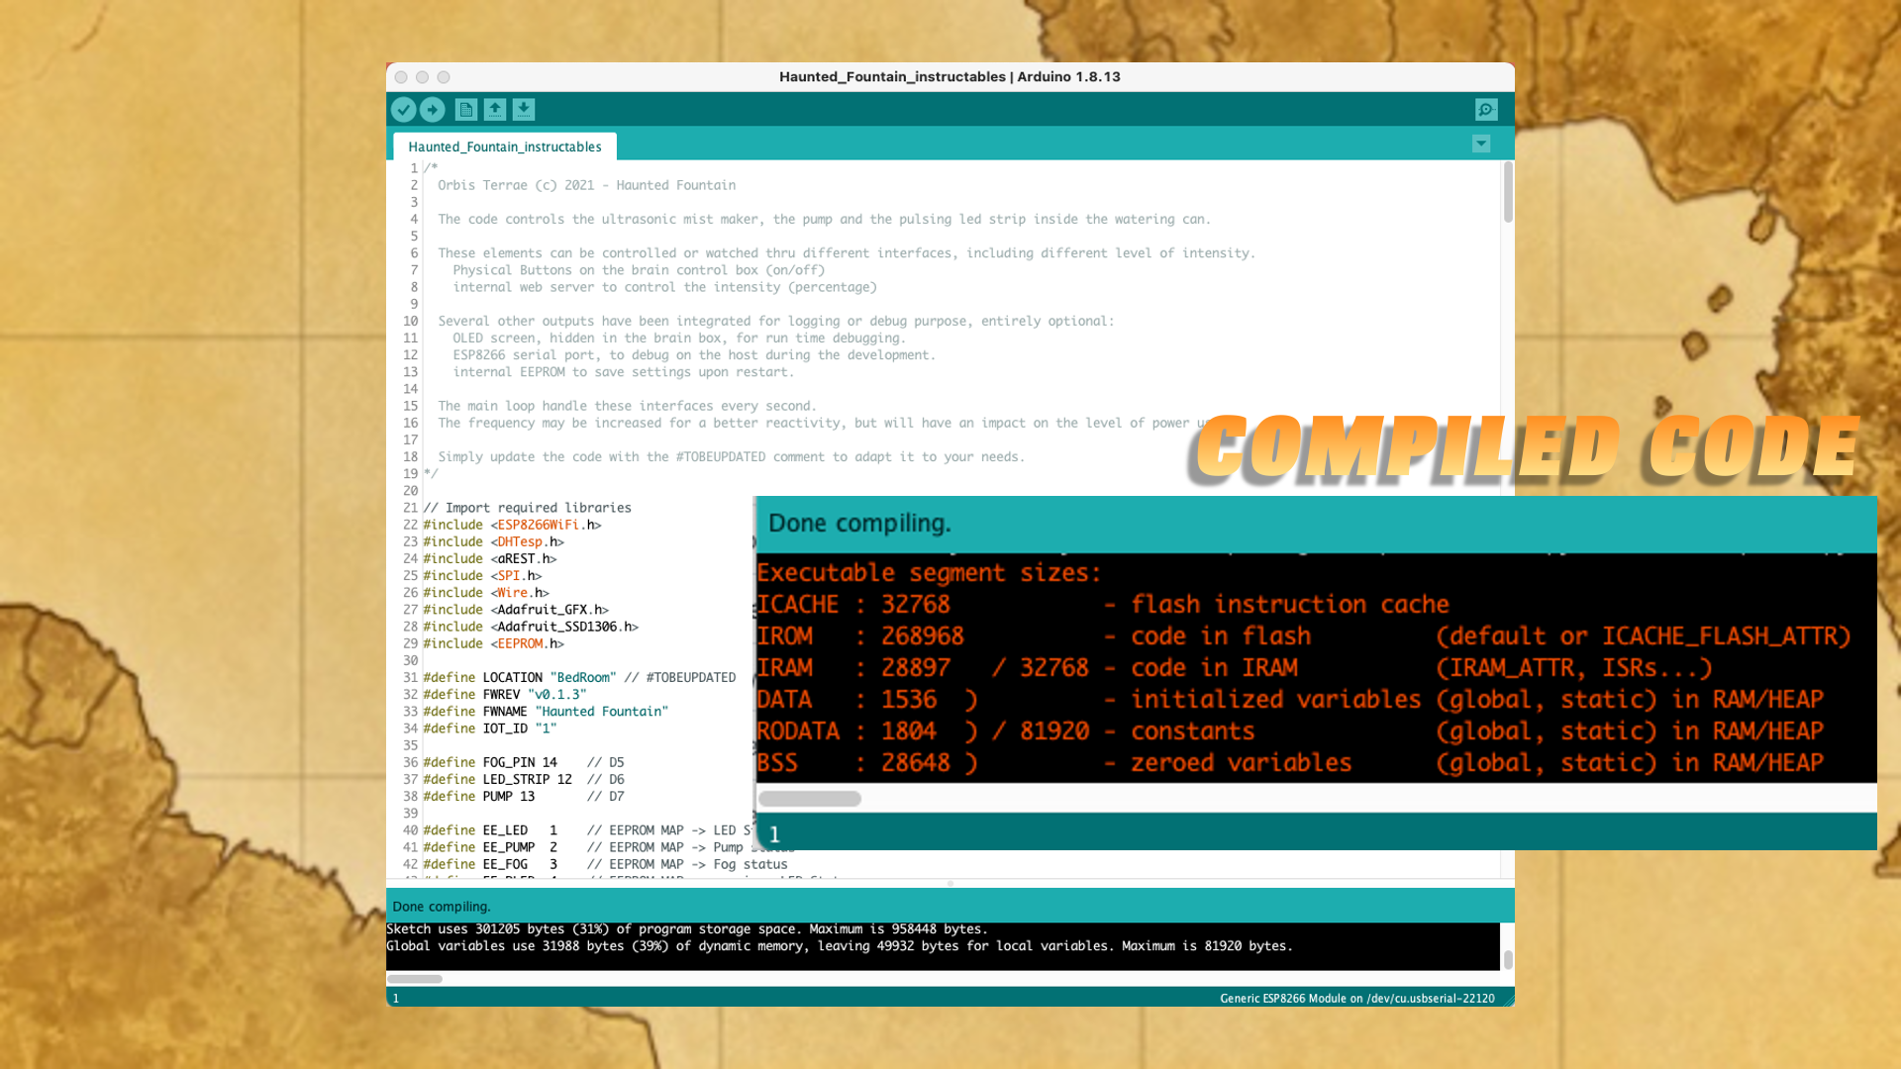Click the scrollbar under Executable segment sizes
This screenshot has width=1901, height=1069.
tap(810, 799)
